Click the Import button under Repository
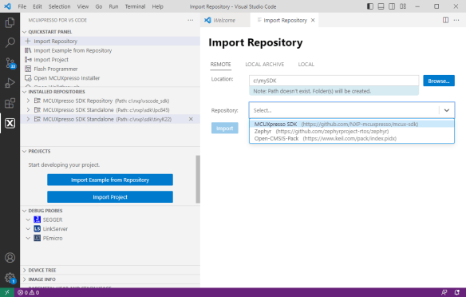 [x=225, y=128]
